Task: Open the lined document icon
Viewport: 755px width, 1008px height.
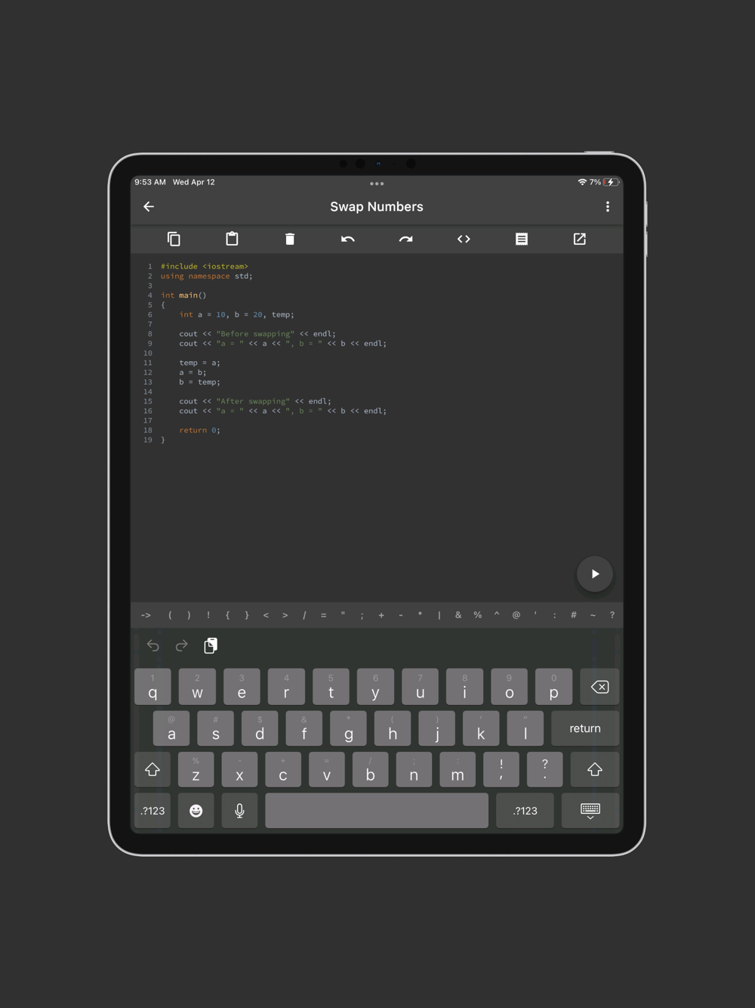Action: (522, 239)
